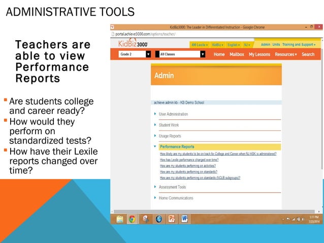Go to Home in navigation bar
The height and width of the screenshot is (243, 324).
(x=219, y=54)
